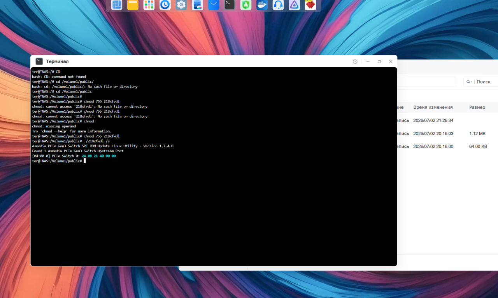
Task: Select file row dated 2026/07/02 20:16:00
Action: 447,146
